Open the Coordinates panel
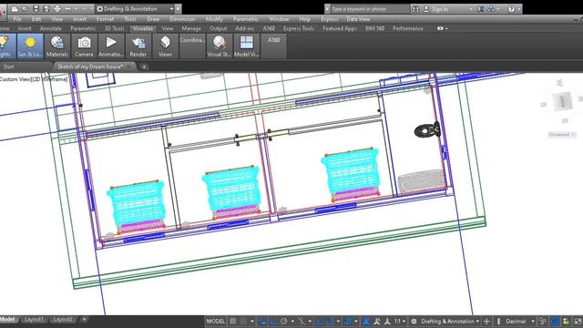The height and width of the screenshot is (328, 583). point(192,46)
